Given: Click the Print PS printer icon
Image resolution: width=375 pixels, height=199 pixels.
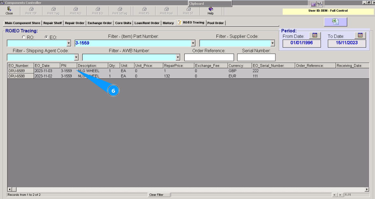Looking at the screenshot, I should point(144,9).
